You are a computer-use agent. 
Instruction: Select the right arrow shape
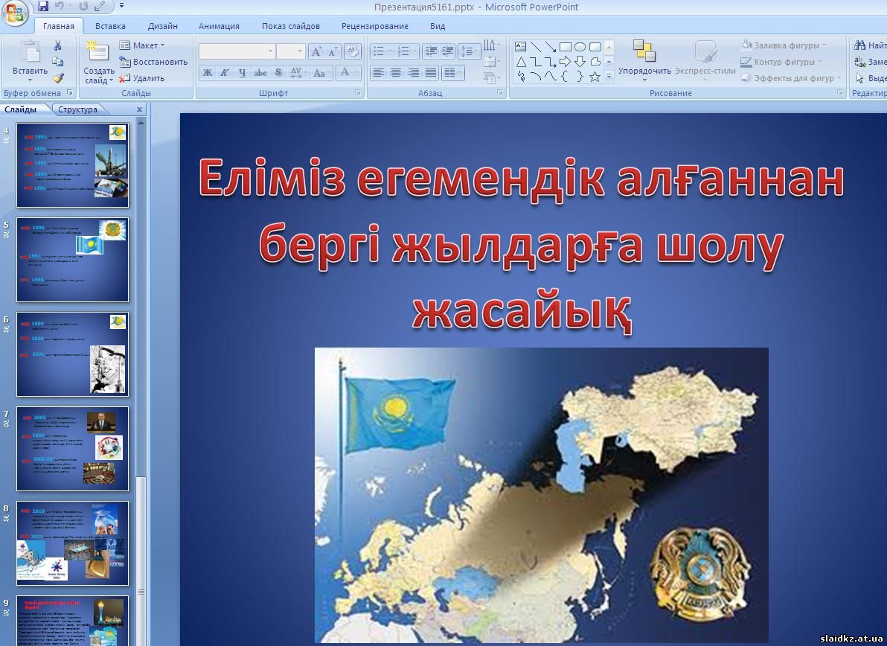coord(565,62)
